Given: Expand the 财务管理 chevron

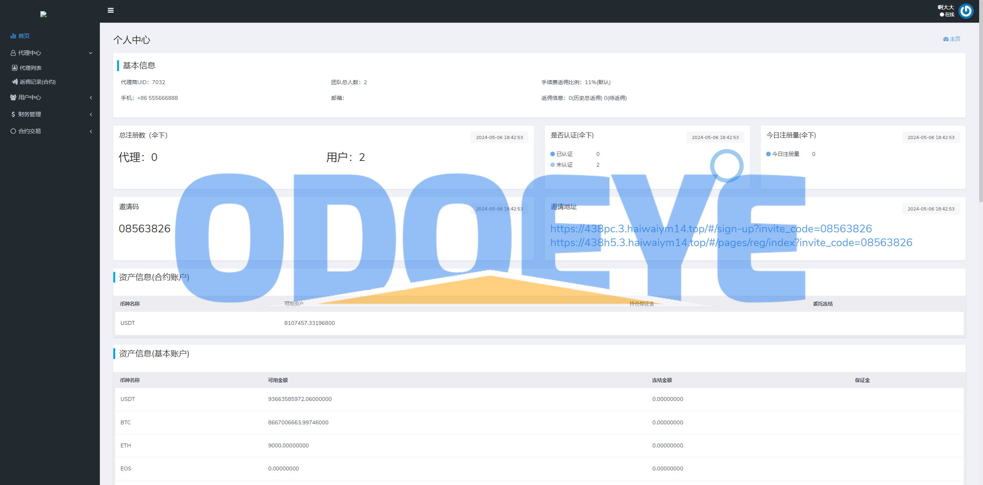Looking at the screenshot, I should pyautogui.click(x=91, y=114).
